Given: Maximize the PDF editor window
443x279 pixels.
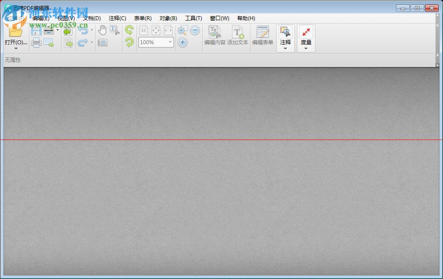Looking at the screenshot, I should [417, 8].
